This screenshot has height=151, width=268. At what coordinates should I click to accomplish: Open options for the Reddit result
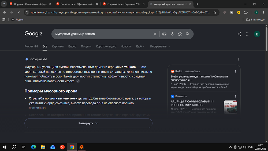pos(235,71)
